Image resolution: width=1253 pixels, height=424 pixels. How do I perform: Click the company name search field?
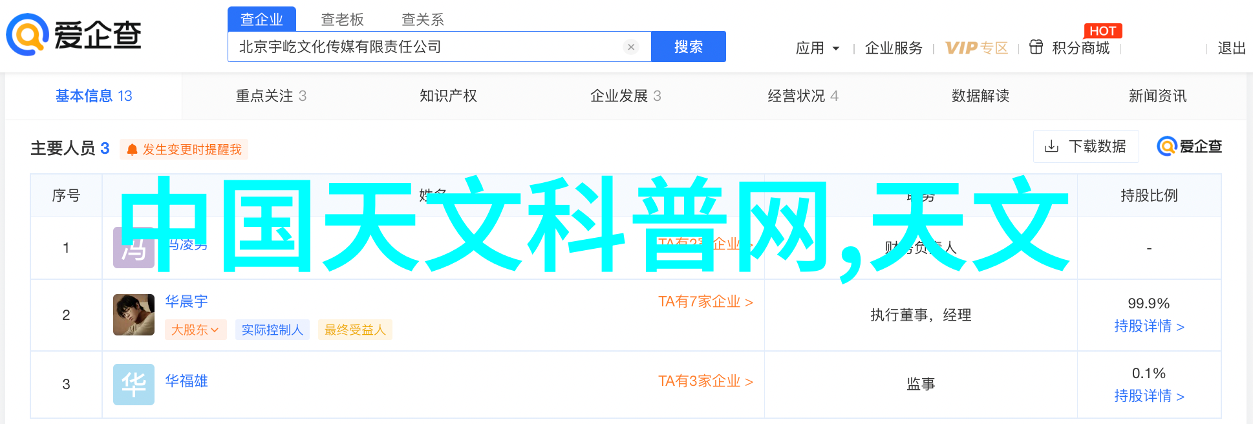coord(427,47)
